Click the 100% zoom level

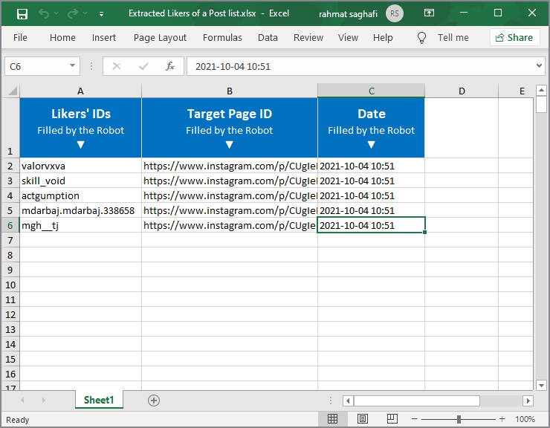click(x=525, y=419)
